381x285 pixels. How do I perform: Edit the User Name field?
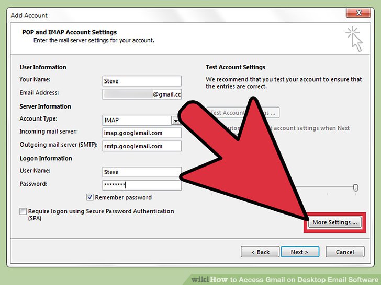[142, 172]
